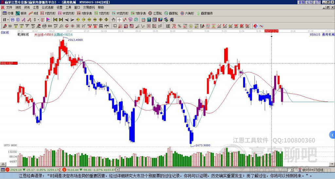This screenshot has height=179, width=335.
Task: Click the colored flag chart icon
Action: coord(48,20)
